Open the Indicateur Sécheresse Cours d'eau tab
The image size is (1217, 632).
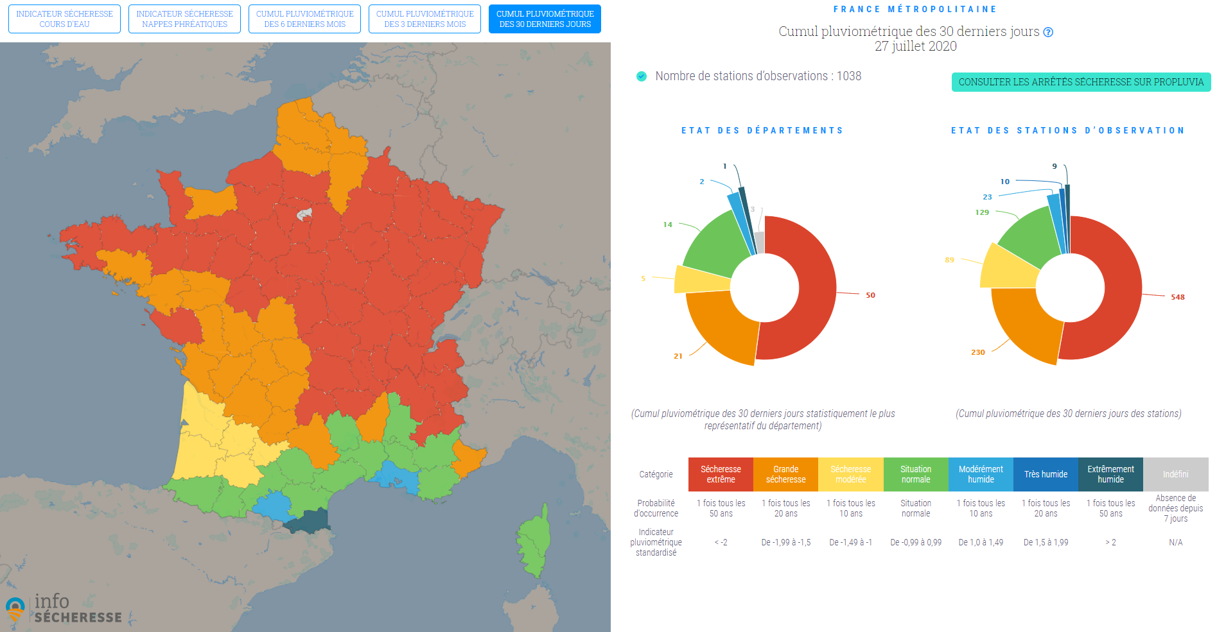pos(64,19)
